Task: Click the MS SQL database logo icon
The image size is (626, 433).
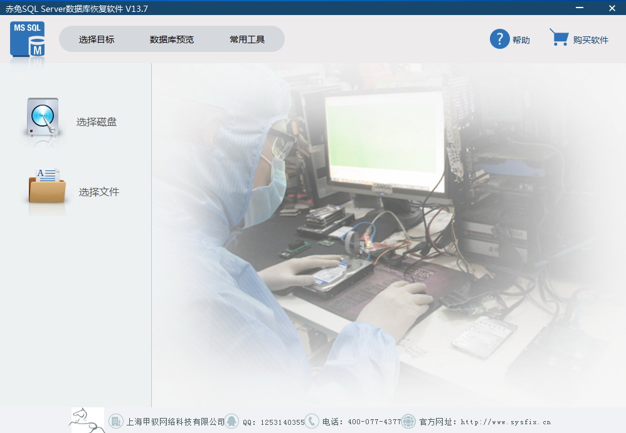Action: coord(26,39)
